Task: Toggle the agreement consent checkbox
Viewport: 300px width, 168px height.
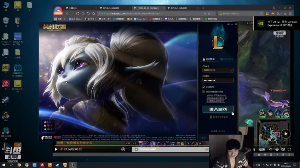Action: tap(204, 91)
